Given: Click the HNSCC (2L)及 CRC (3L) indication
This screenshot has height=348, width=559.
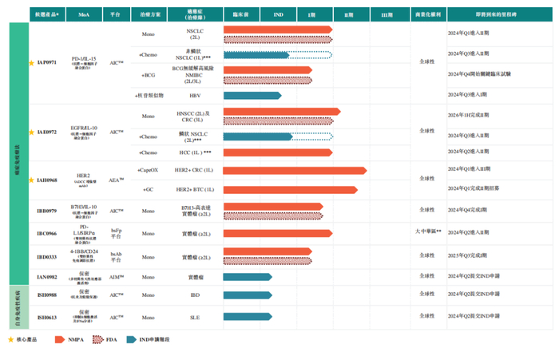Looking at the screenshot, I should tap(193, 117).
